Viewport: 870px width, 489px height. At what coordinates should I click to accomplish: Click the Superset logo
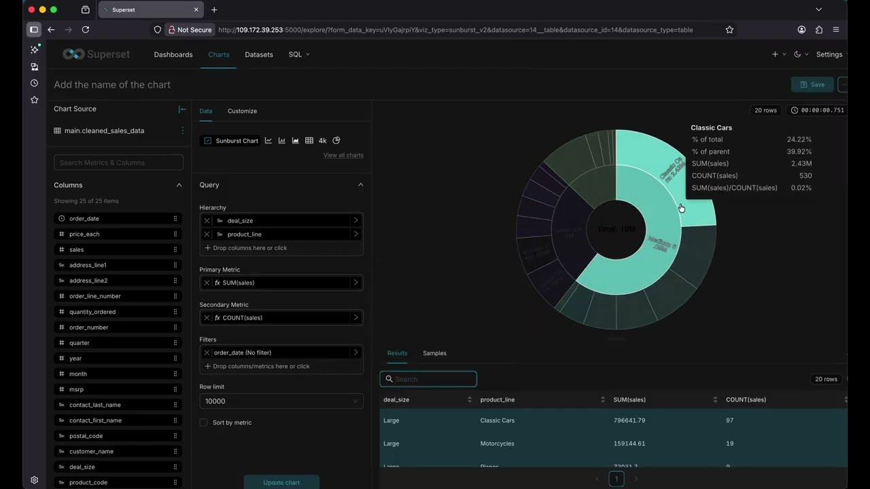coord(96,54)
